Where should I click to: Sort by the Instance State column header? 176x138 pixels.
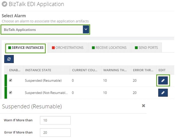pos(47,70)
